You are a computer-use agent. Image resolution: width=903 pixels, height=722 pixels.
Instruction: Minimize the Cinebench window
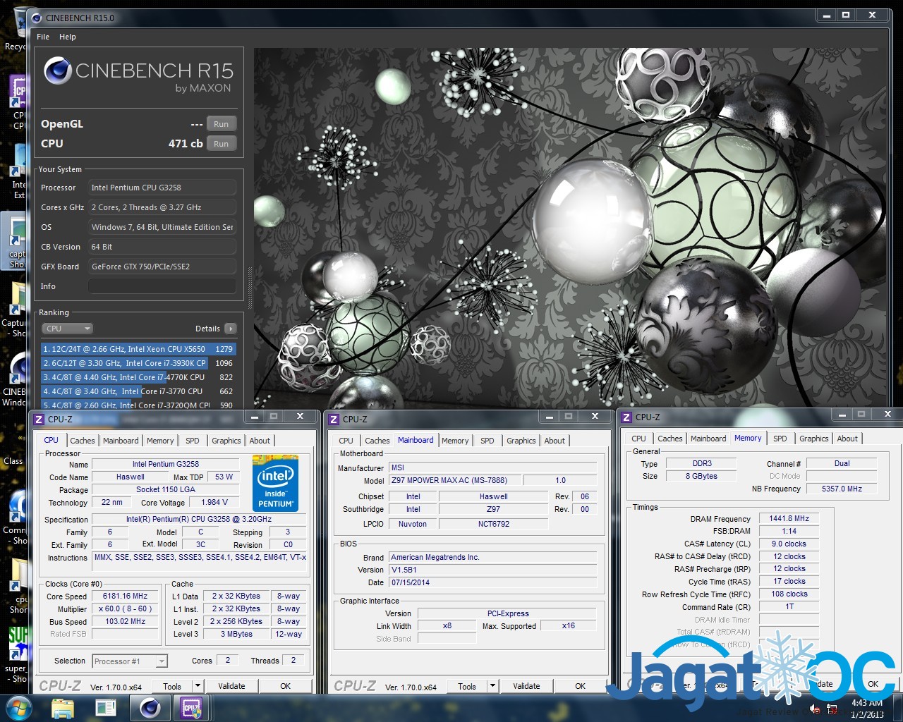point(827,16)
